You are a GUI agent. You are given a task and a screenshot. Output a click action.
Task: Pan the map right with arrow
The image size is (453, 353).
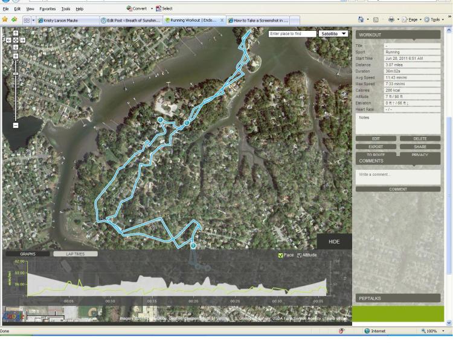pyautogui.click(x=22, y=39)
